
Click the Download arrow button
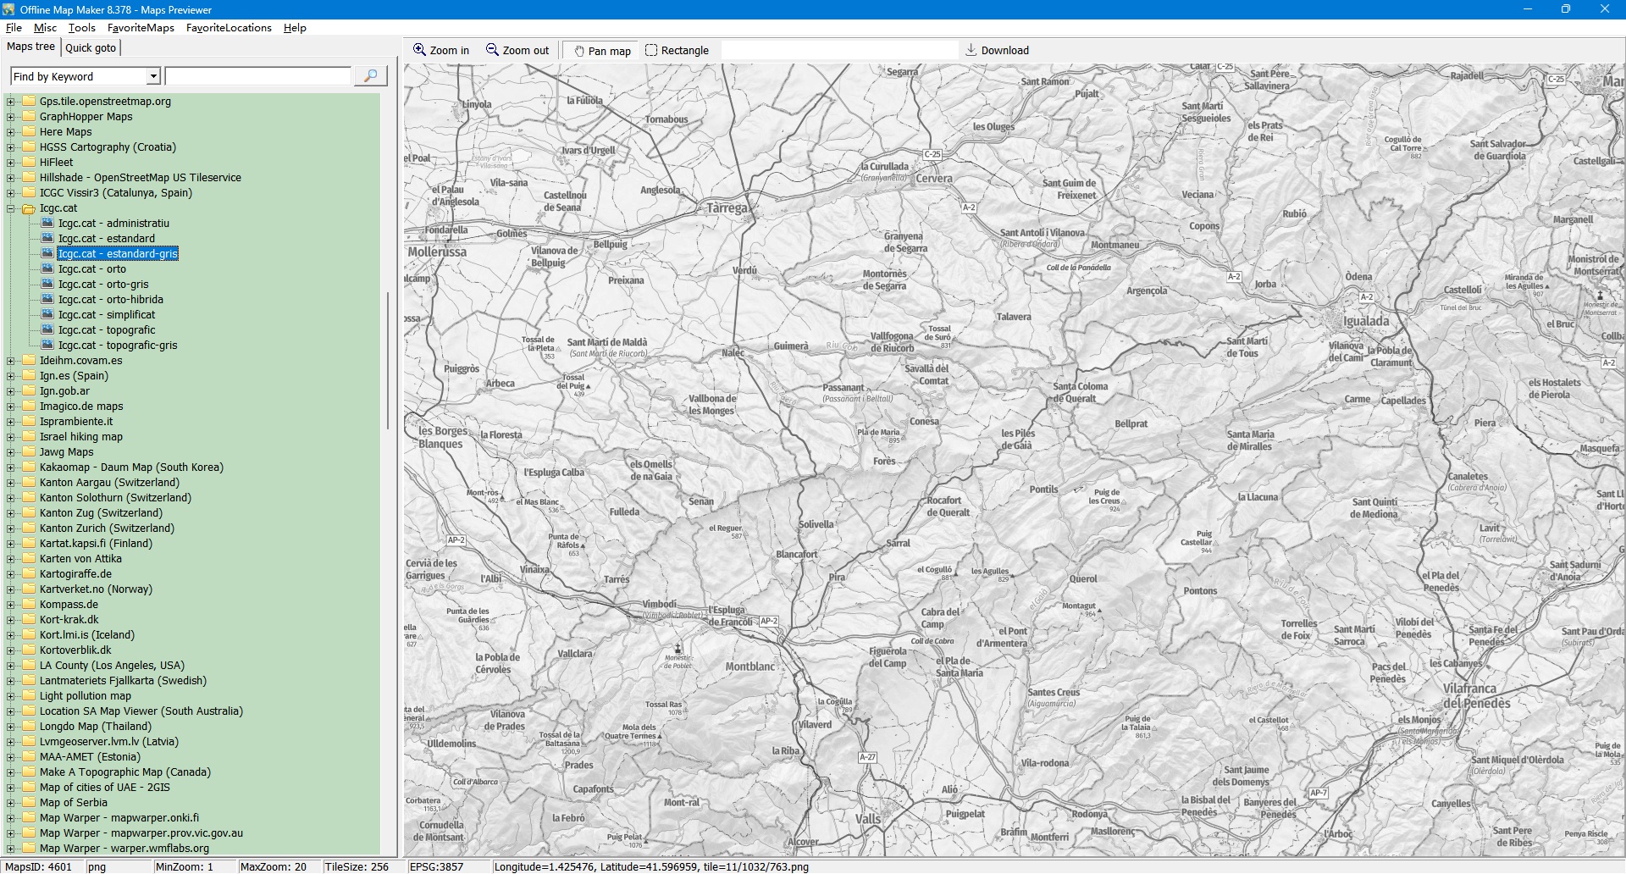997,51
